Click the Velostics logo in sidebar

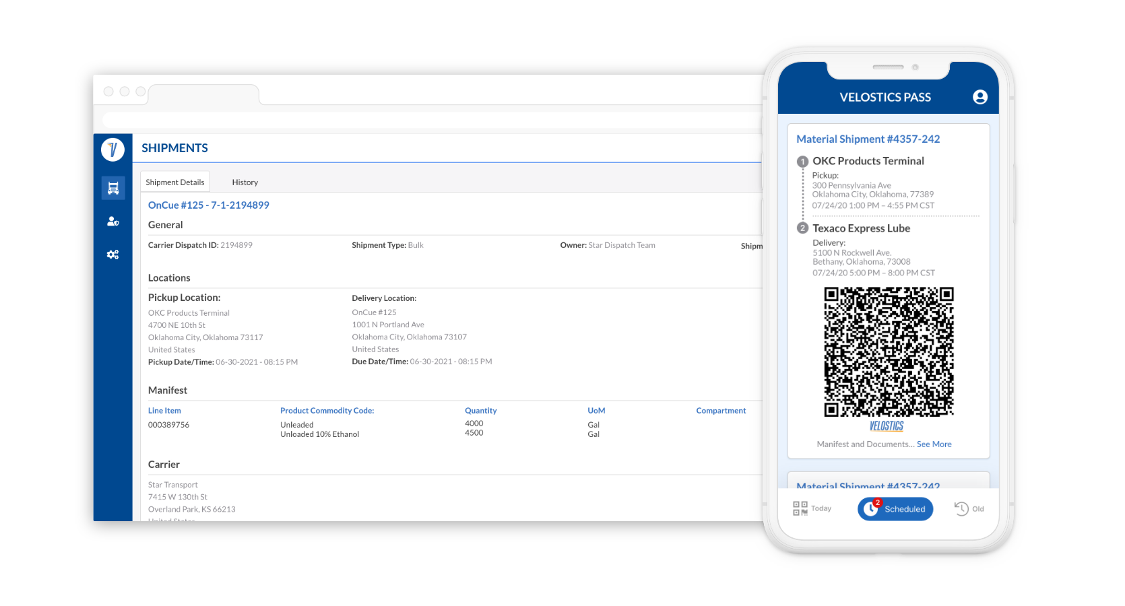point(112,149)
